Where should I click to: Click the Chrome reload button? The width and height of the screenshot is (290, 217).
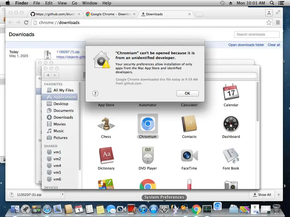26,23
